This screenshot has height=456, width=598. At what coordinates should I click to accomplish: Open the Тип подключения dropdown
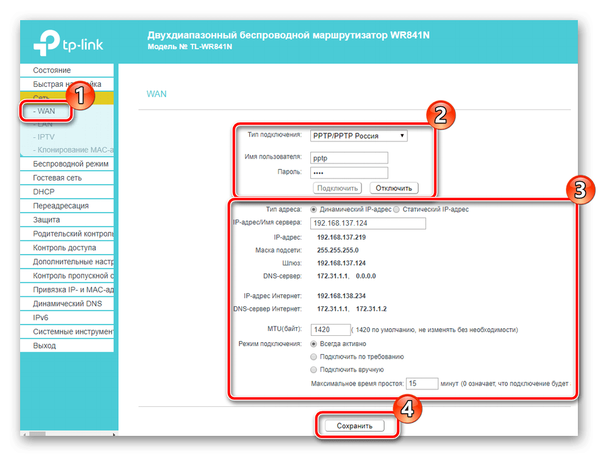[359, 136]
